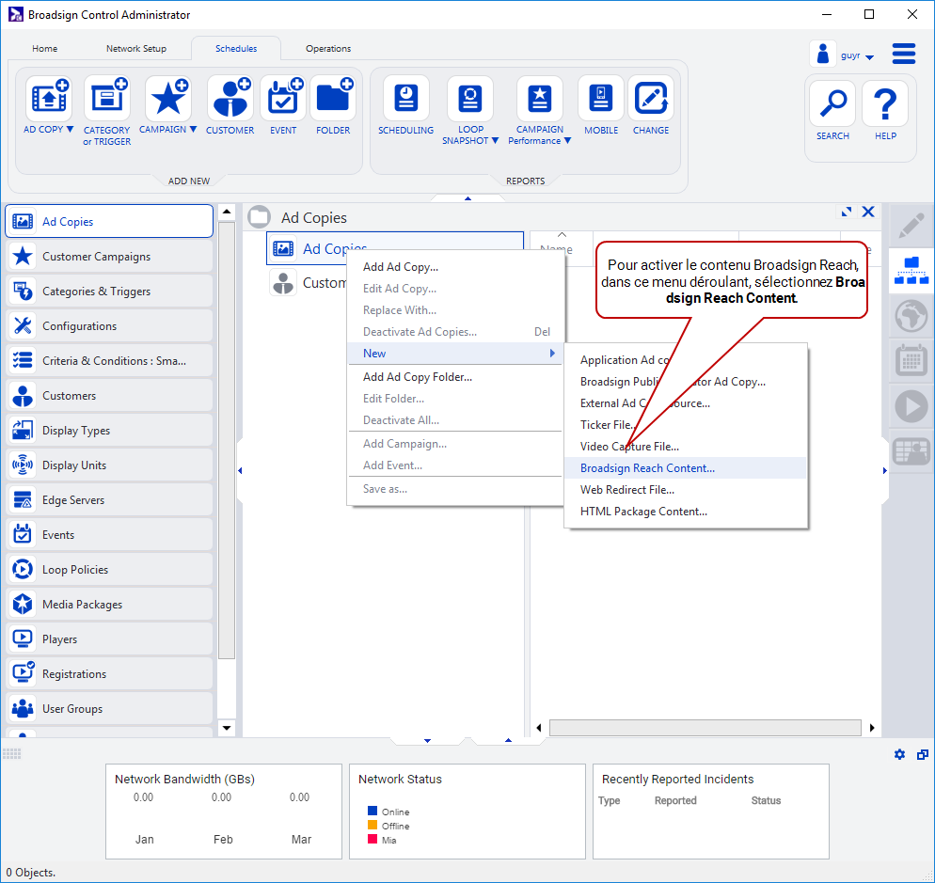Open the Loop Snapshot dropdown
The image size is (935, 883).
point(495,141)
